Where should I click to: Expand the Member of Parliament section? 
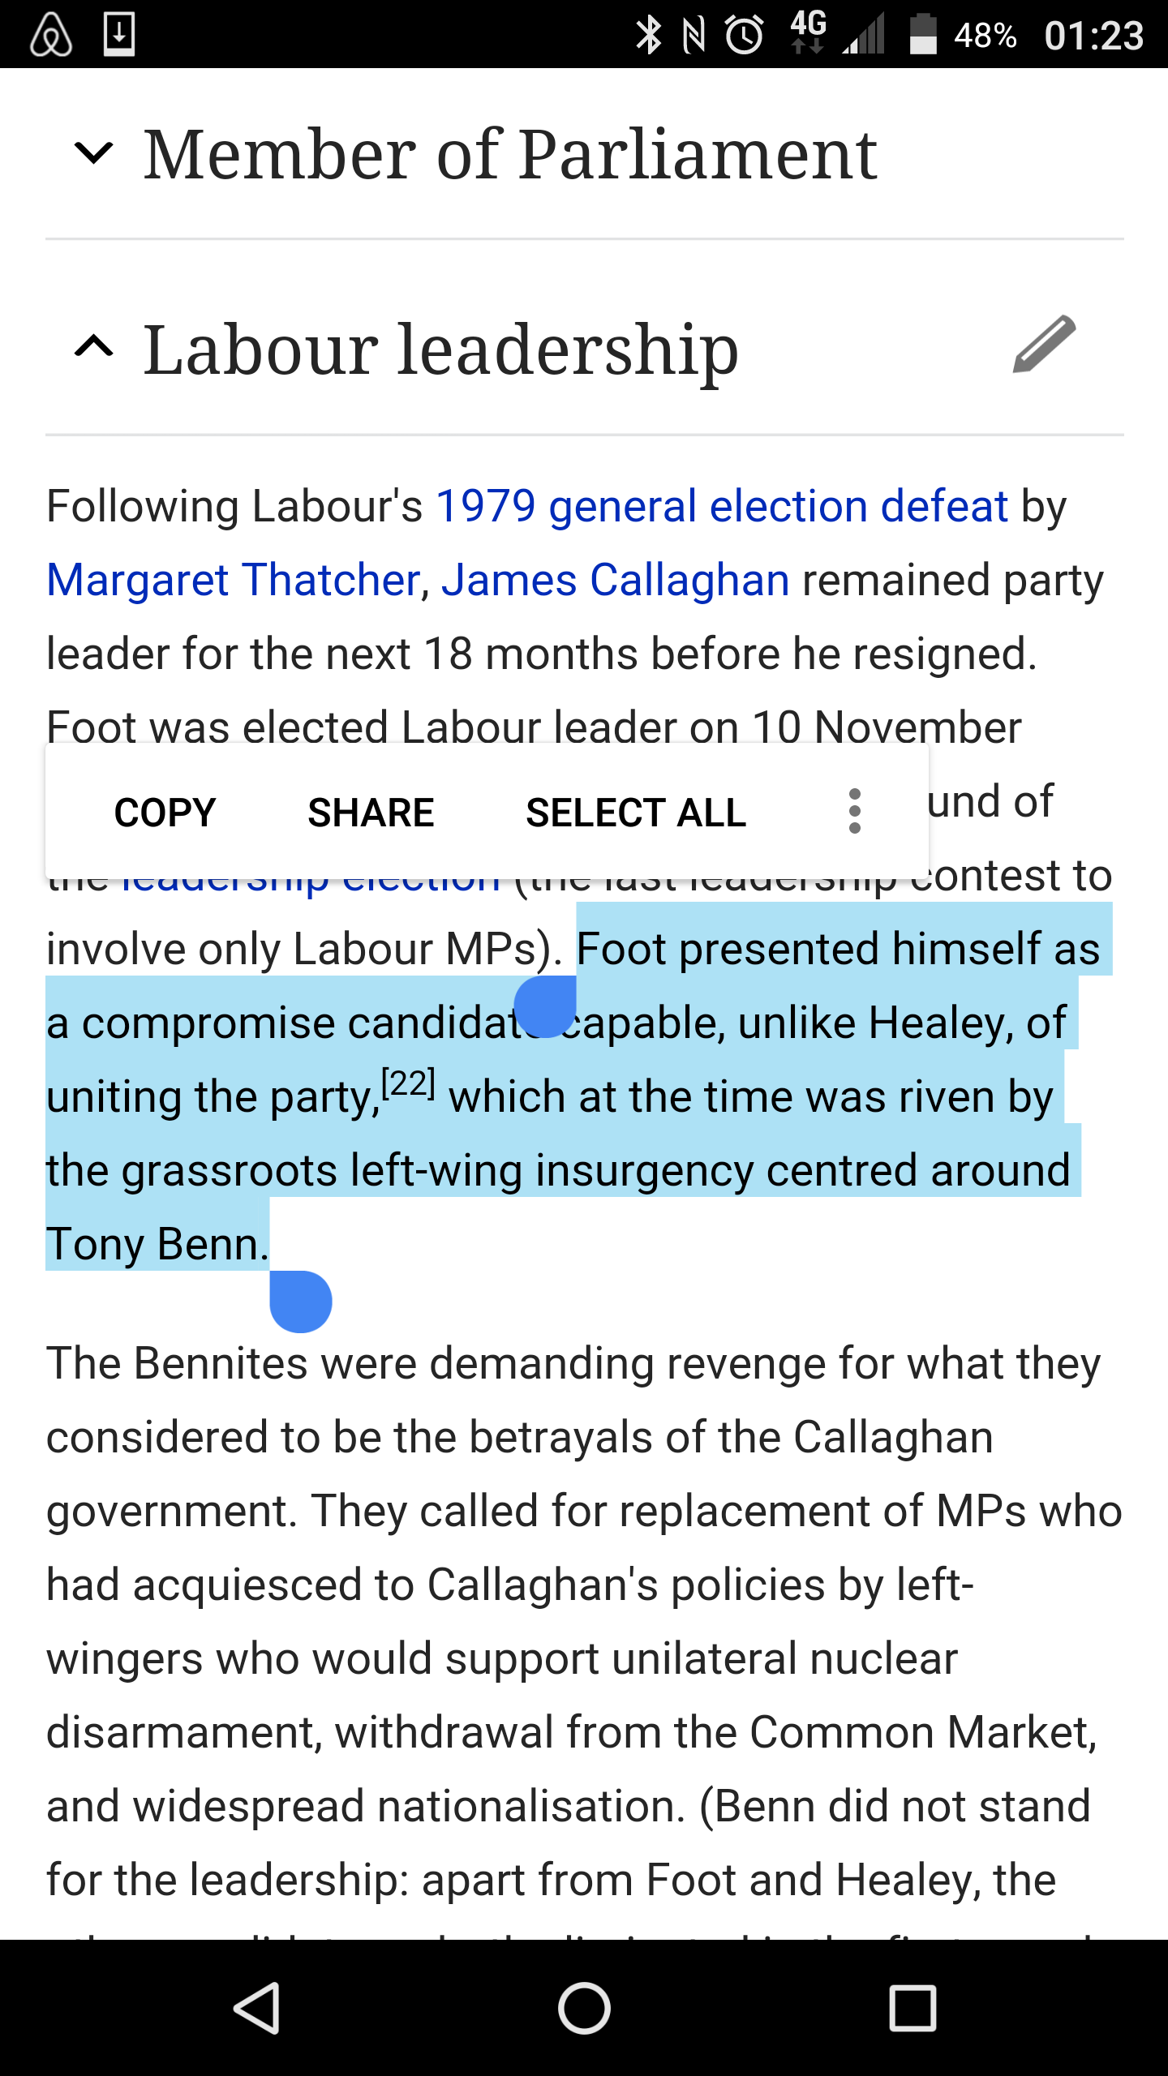[93, 152]
